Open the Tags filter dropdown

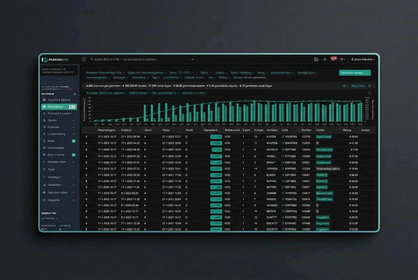pos(156,78)
